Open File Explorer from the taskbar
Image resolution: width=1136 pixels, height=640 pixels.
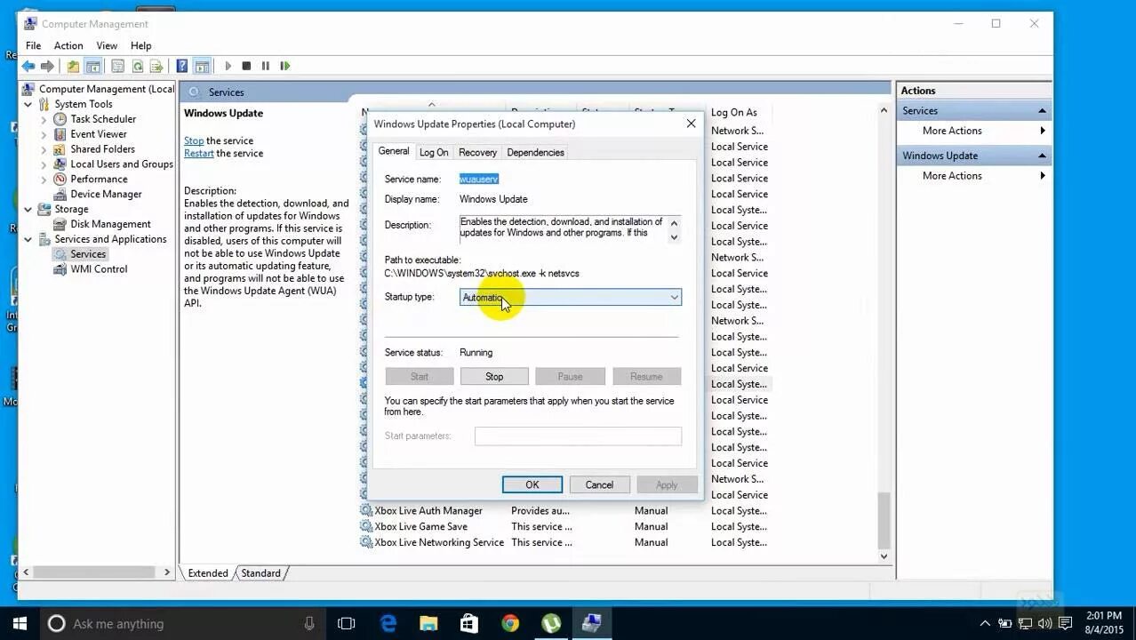point(428,623)
